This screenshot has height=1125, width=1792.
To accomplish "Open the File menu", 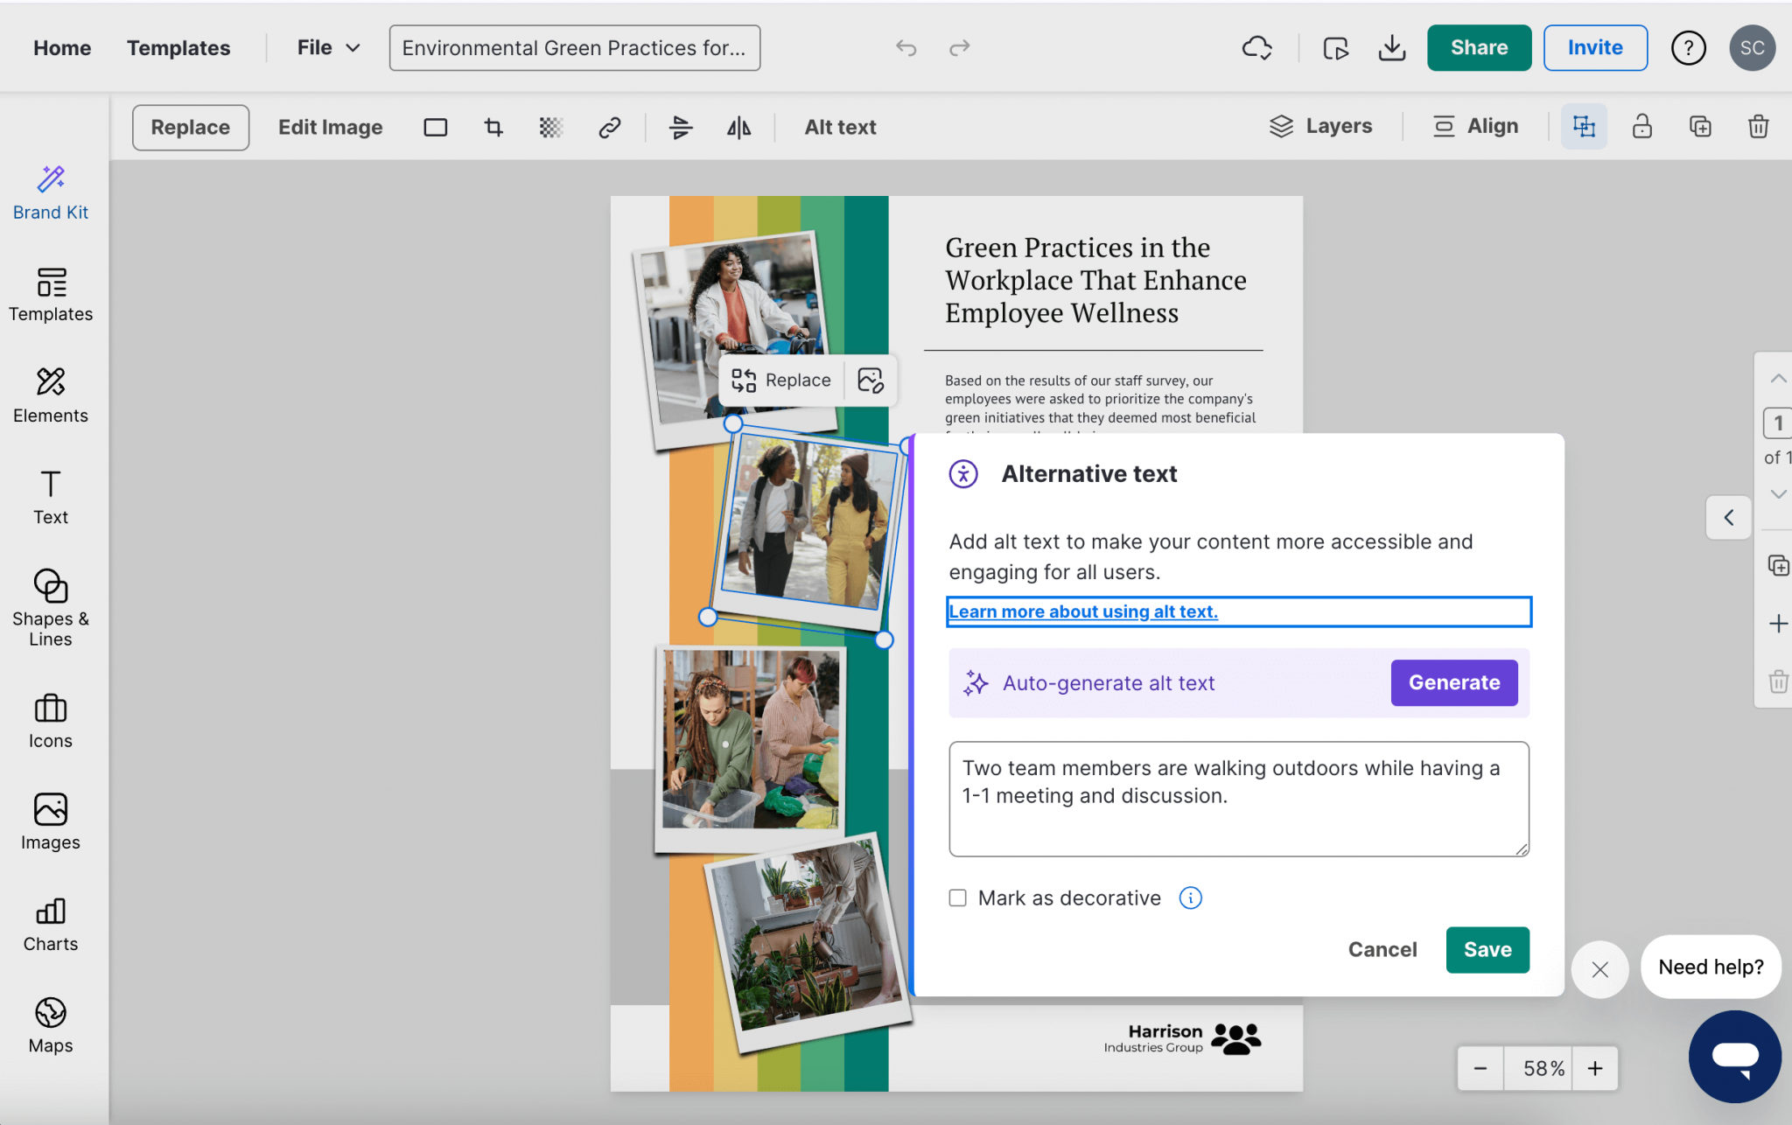I will [325, 47].
